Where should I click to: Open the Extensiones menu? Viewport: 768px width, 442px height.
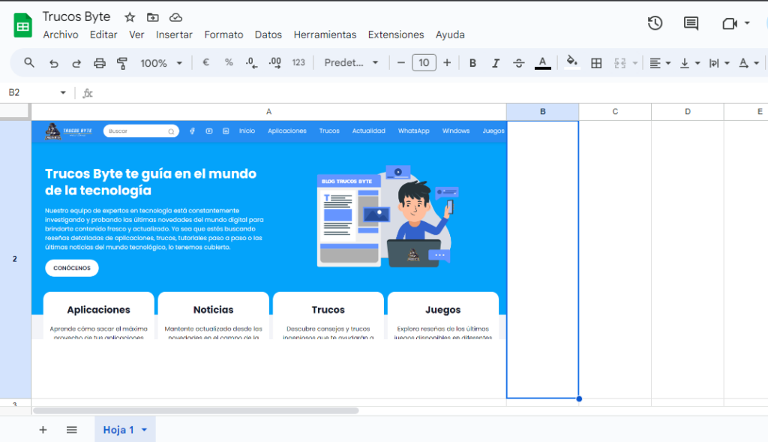tap(396, 35)
